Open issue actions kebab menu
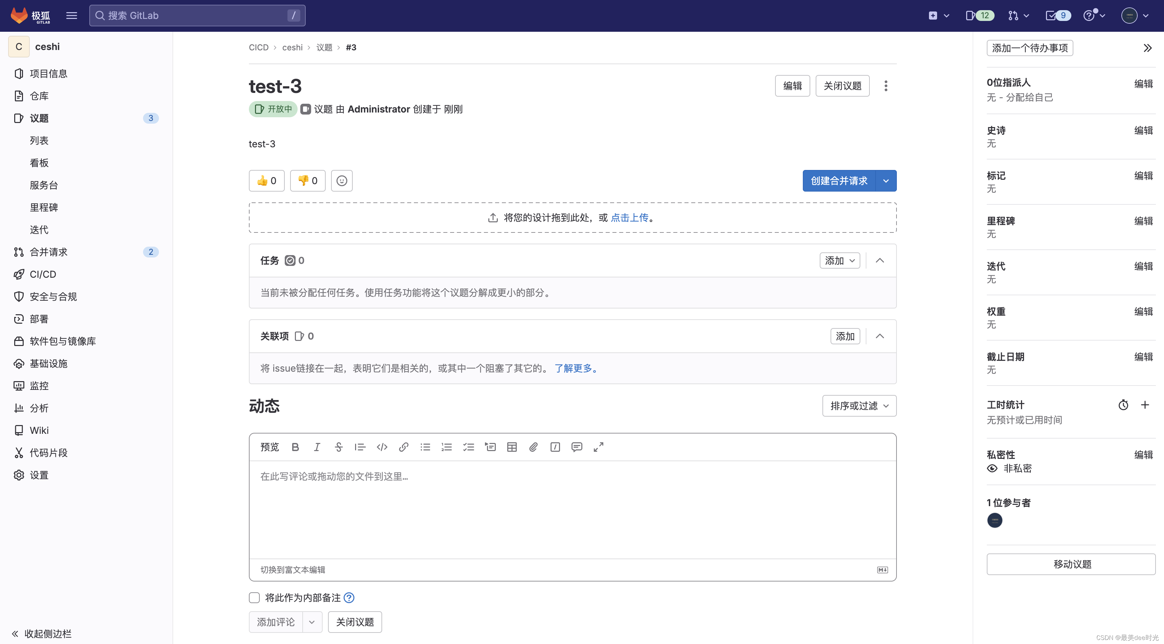 coord(886,86)
